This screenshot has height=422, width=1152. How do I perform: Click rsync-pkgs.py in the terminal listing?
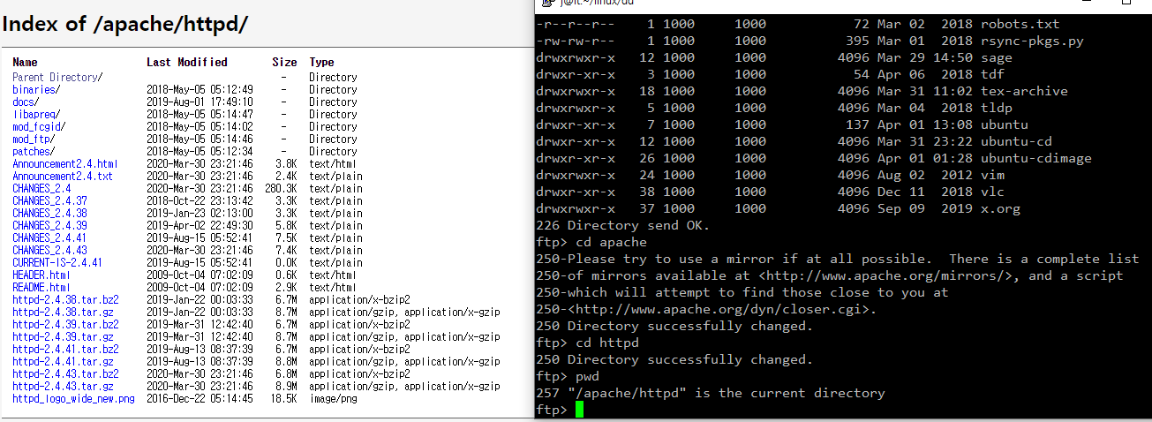[x=1031, y=41]
